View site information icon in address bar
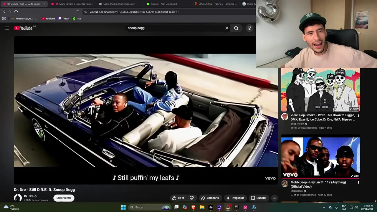Image resolution: width=377 pixels, height=212 pixels. tap(85, 12)
